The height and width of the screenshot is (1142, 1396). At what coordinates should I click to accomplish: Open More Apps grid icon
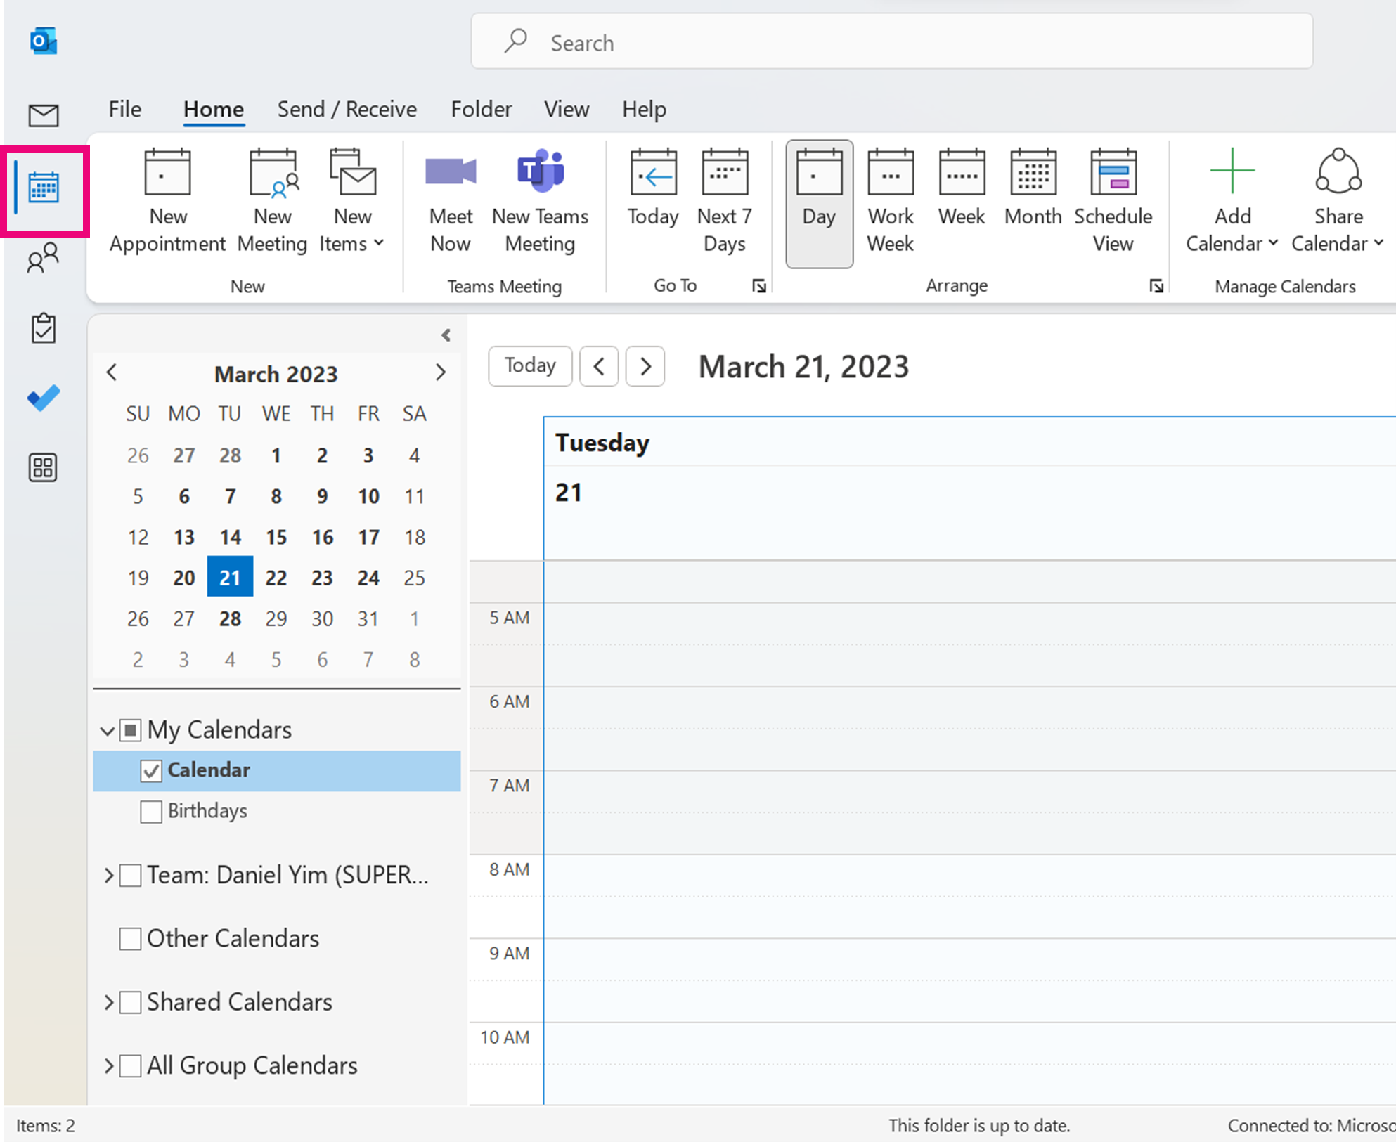coord(44,468)
